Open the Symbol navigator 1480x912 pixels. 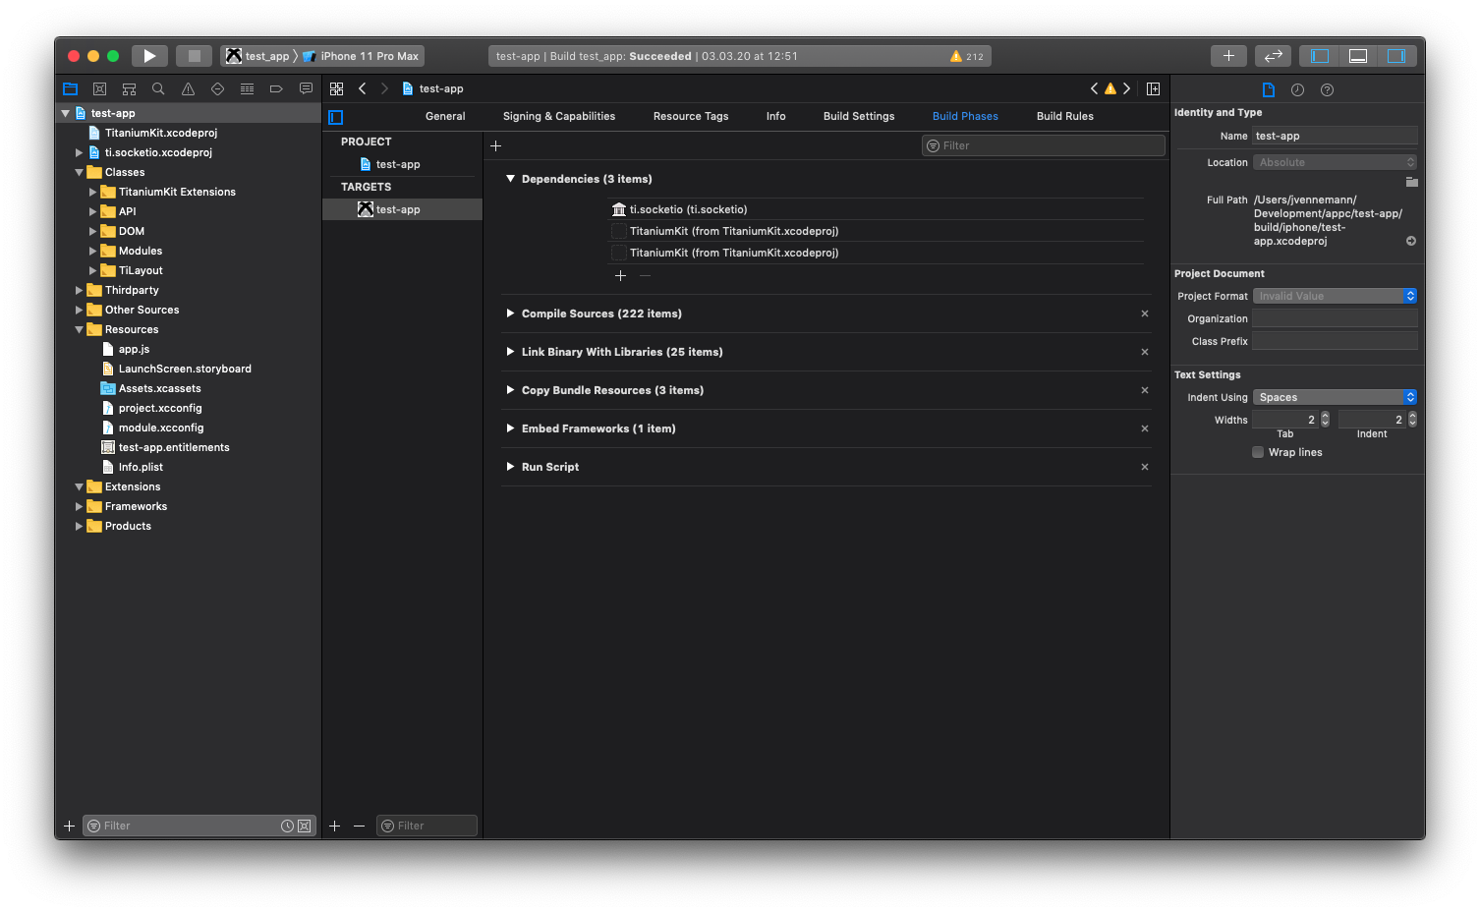click(129, 88)
